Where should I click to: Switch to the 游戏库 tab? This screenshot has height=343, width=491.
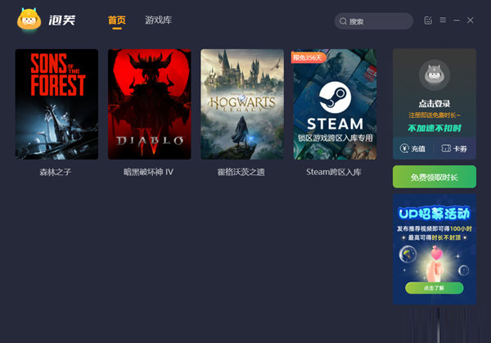(158, 20)
